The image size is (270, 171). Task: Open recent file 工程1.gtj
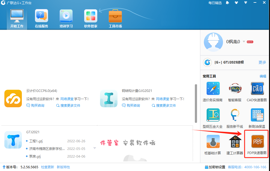click(36, 141)
